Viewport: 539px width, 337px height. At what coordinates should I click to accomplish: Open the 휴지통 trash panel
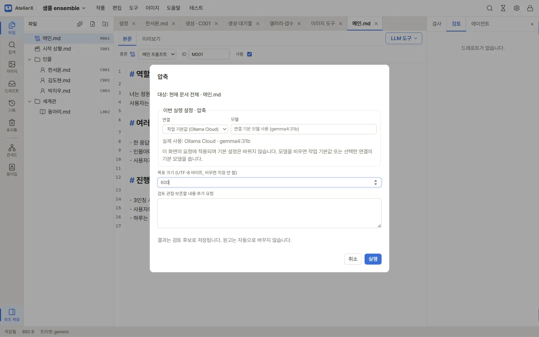tap(12, 125)
